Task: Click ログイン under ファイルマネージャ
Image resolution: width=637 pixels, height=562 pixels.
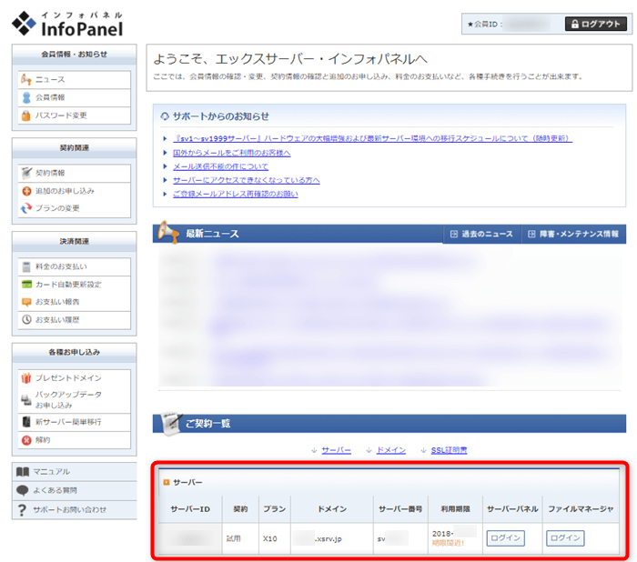Action: [565, 537]
